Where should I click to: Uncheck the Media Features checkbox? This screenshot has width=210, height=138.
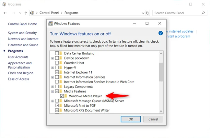coord(57,91)
